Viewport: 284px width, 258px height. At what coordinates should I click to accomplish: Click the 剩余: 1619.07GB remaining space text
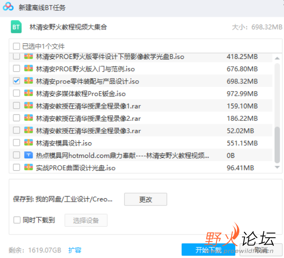click(x=35, y=250)
